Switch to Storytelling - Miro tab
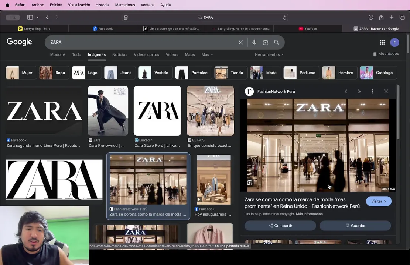410x265 pixels. 34,29
